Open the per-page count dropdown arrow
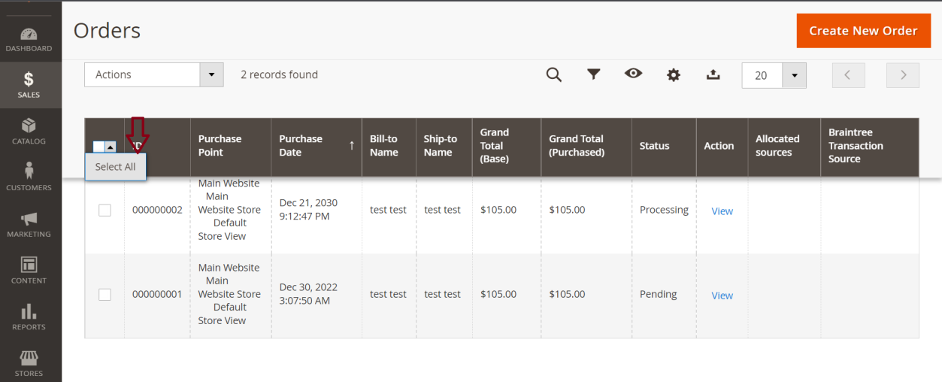Screen dimensions: 942x382 [x=794, y=75]
